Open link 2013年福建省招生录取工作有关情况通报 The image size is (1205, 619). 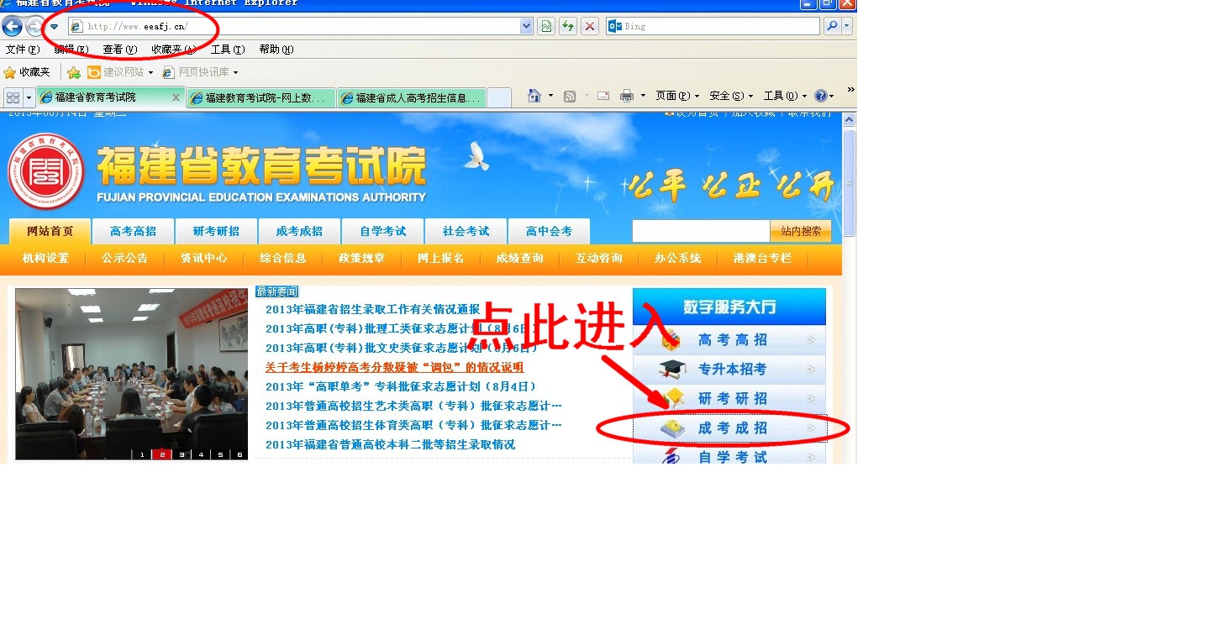pos(372,309)
